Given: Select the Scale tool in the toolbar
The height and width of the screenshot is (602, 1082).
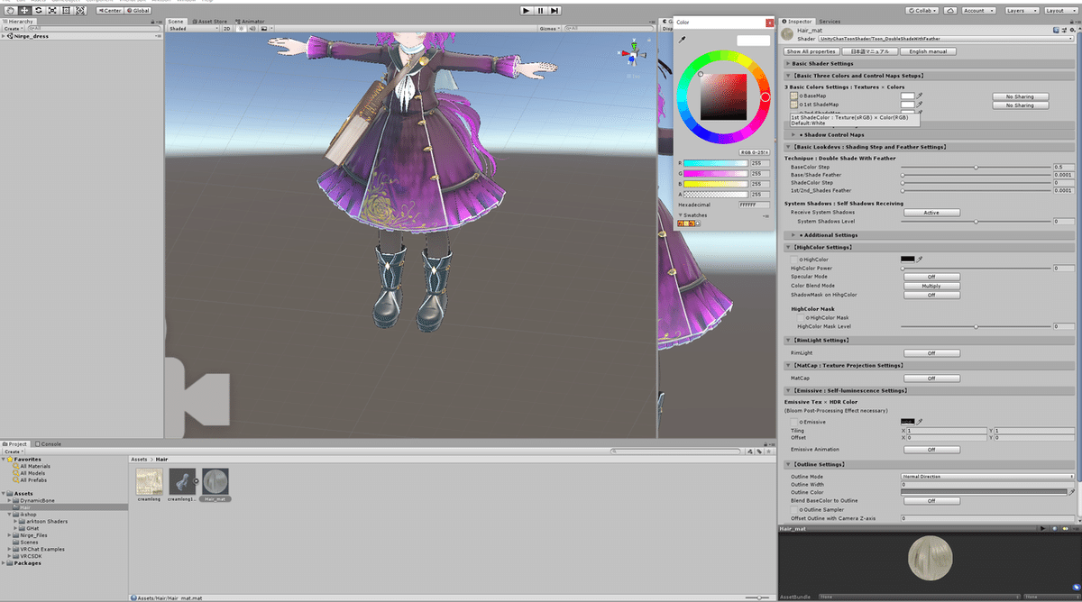Looking at the screenshot, I should tap(53, 10).
